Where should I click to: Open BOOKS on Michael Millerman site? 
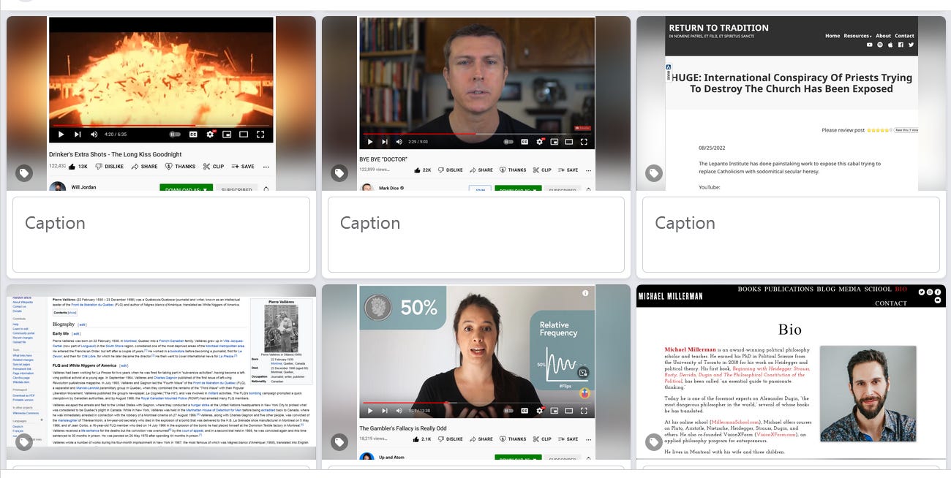[749, 289]
